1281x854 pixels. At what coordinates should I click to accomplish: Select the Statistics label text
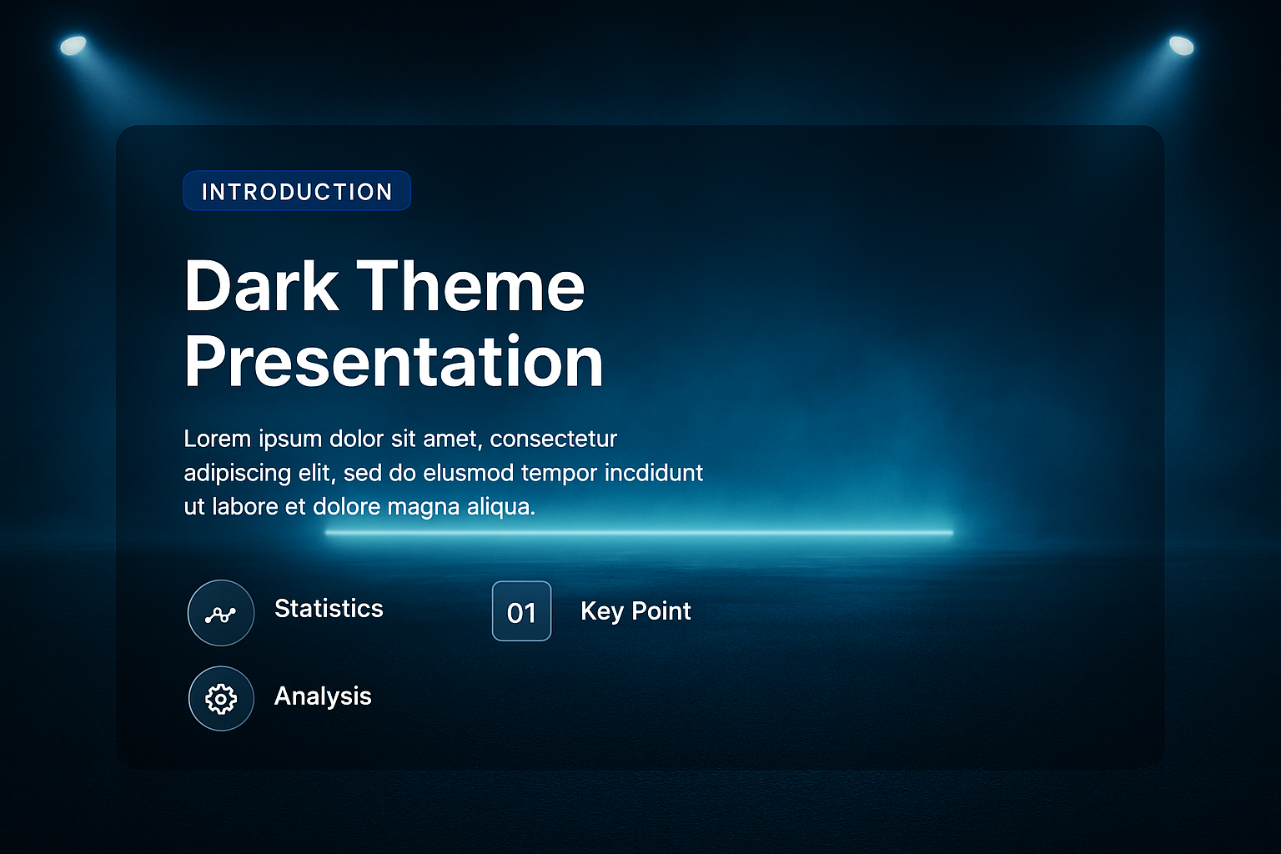329,609
